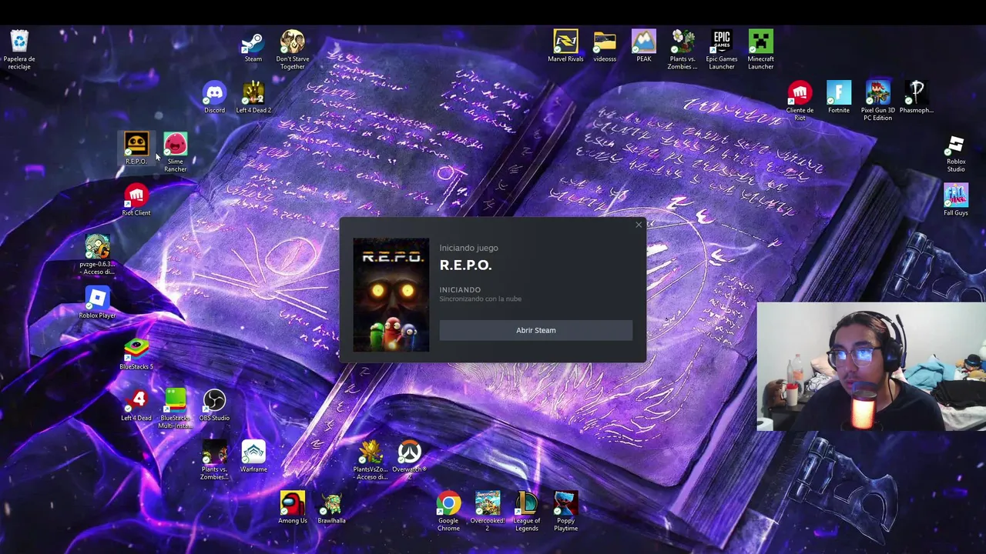Image resolution: width=986 pixels, height=554 pixels.
Task: Select the Overcooked! 2 icon
Action: pyautogui.click(x=487, y=512)
